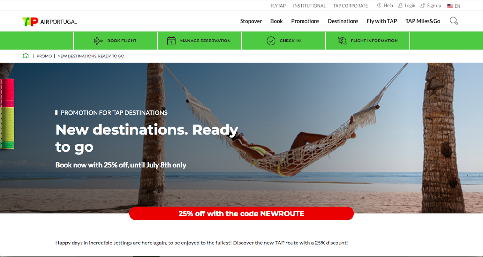The image size is (483, 257).
Task: Click the red NEWROUTE promo code banner
Action: pos(241,214)
